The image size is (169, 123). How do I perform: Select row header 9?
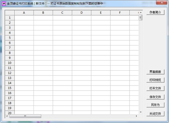[10, 58]
